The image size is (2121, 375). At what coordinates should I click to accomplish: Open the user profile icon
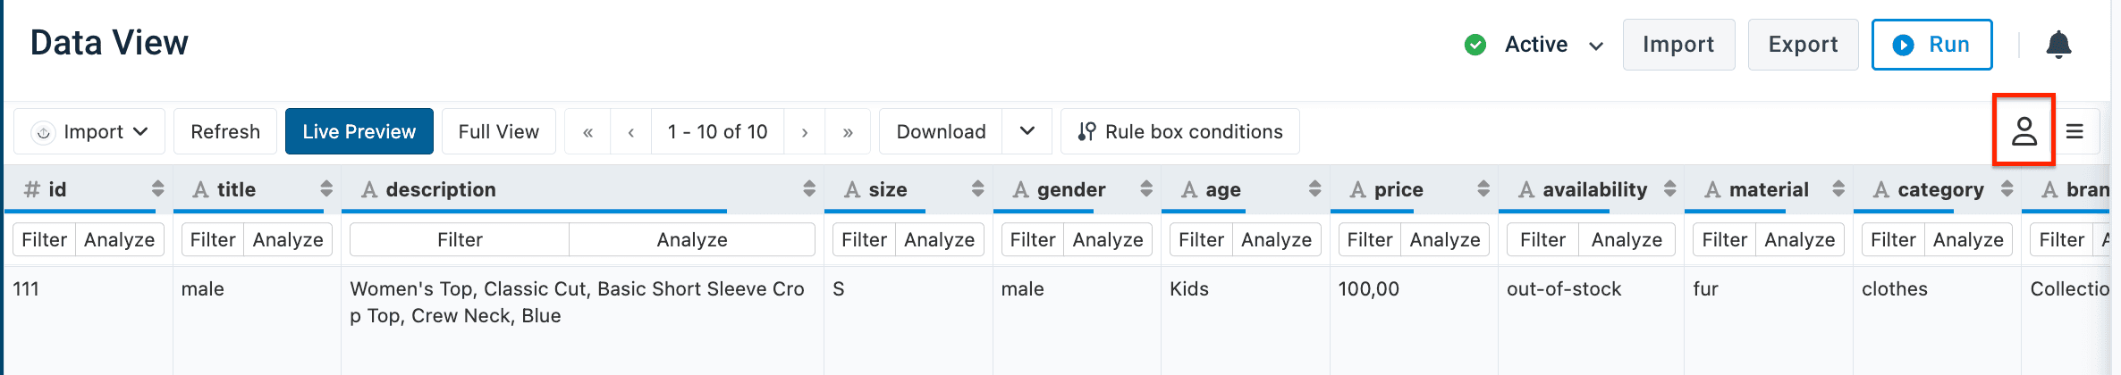tap(2024, 132)
